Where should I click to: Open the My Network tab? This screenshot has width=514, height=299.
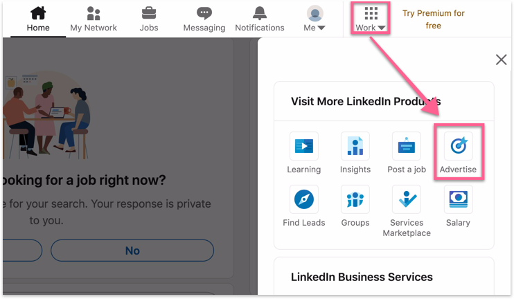94,19
